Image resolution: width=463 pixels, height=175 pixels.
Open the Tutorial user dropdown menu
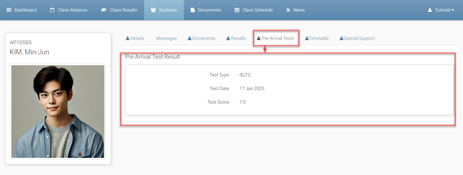pos(441,10)
